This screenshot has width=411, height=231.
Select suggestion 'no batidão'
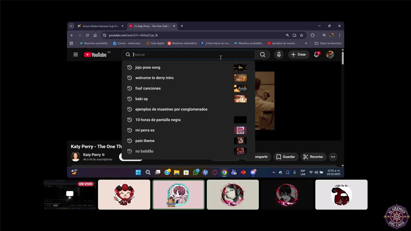pos(188,151)
